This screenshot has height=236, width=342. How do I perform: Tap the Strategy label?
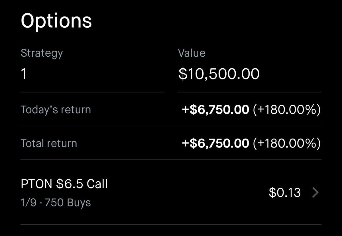click(x=42, y=54)
